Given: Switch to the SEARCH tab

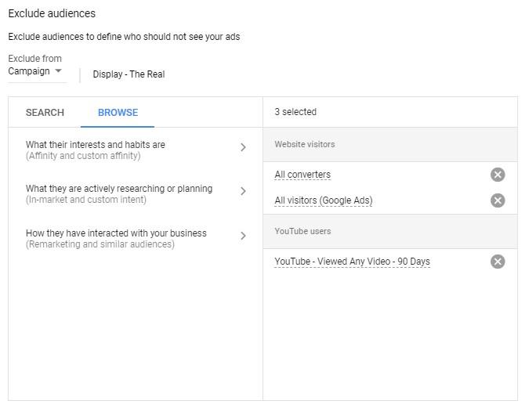Looking at the screenshot, I should pos(45,113).
